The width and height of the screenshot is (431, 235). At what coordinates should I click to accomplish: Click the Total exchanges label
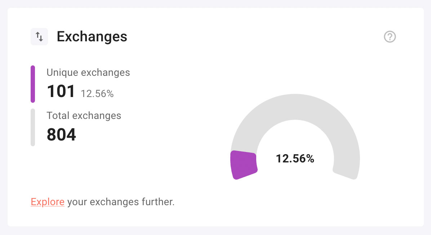coord(84,115)
